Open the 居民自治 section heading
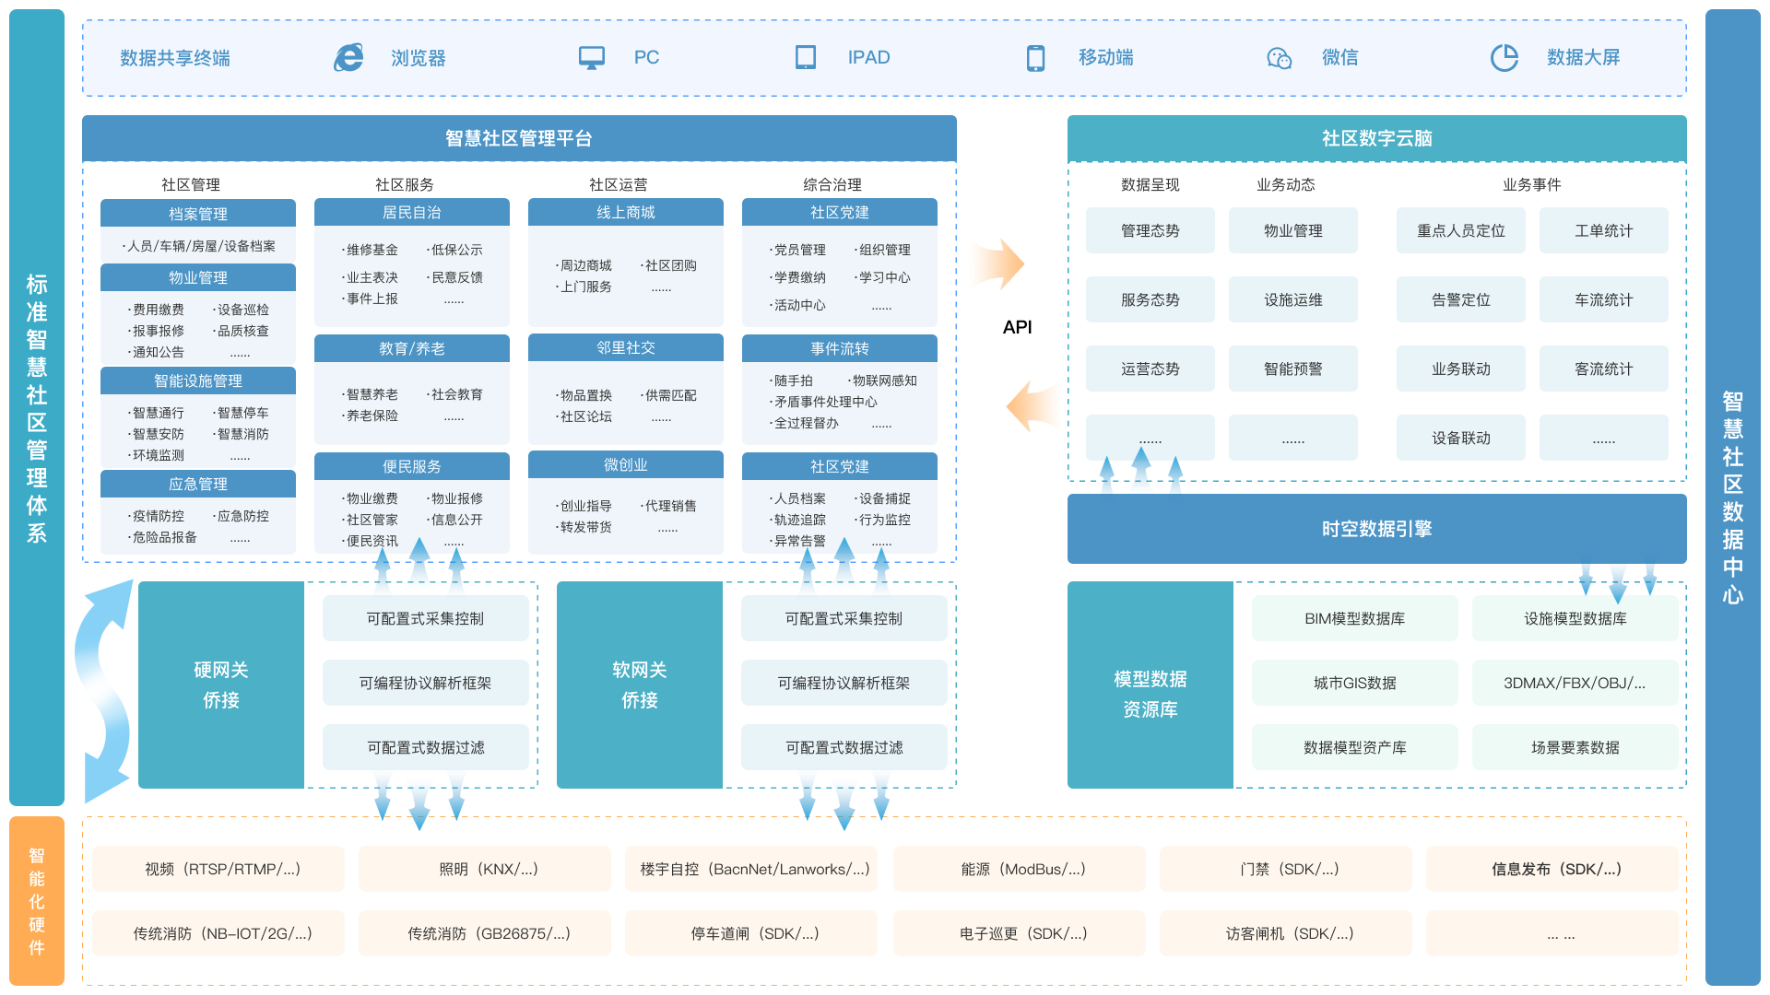1770x995 pixels. pos(412,213)
